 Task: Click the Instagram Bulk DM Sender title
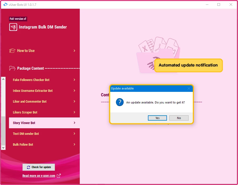[43, 27]
